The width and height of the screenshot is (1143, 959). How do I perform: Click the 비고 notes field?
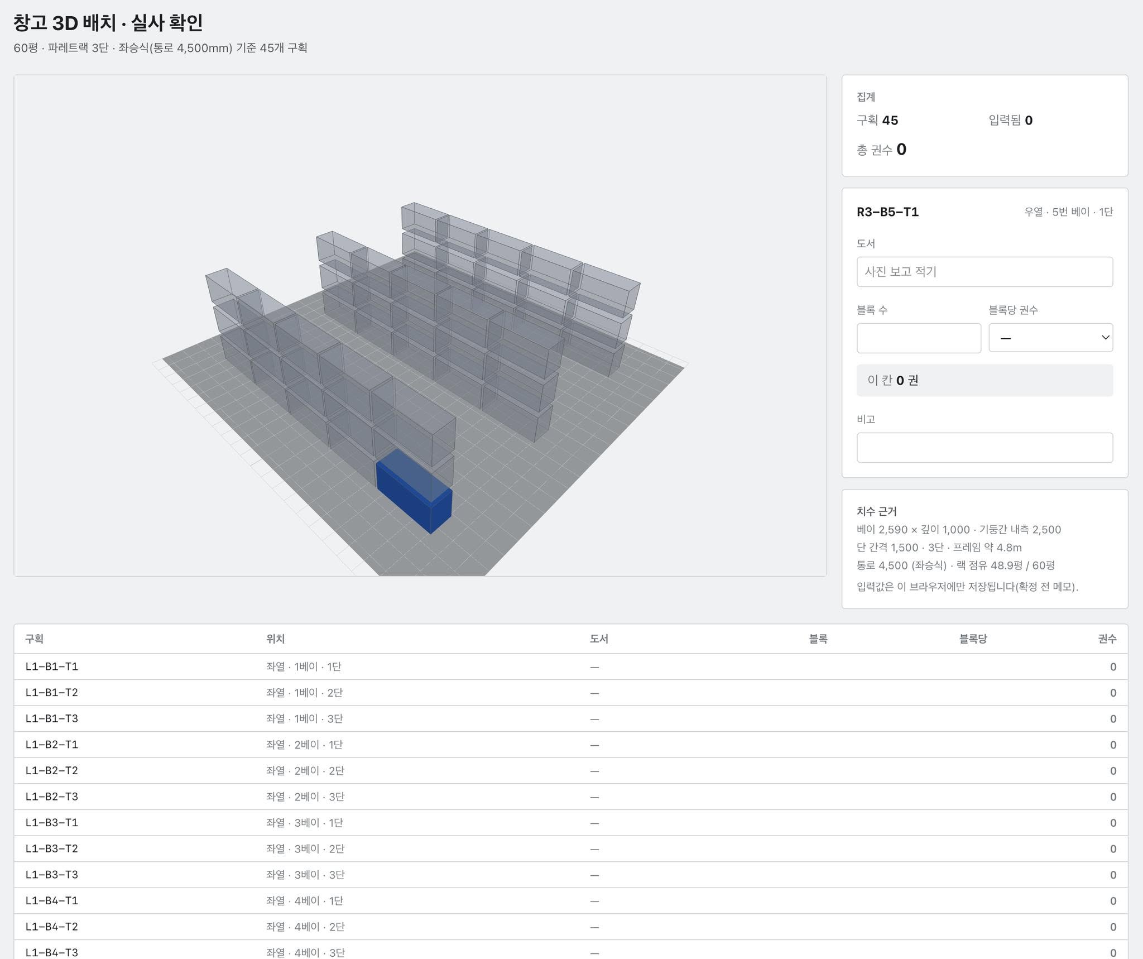coord(984,448)
